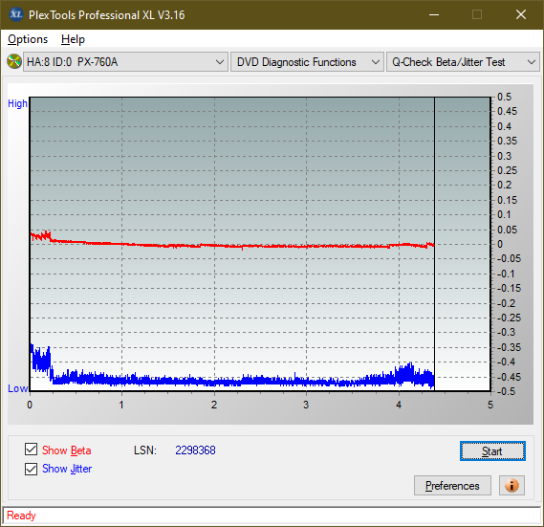Screen dimensions: 544x527
Task: Click the blue Show Jitter label
Action: click(x=67, y=469)
